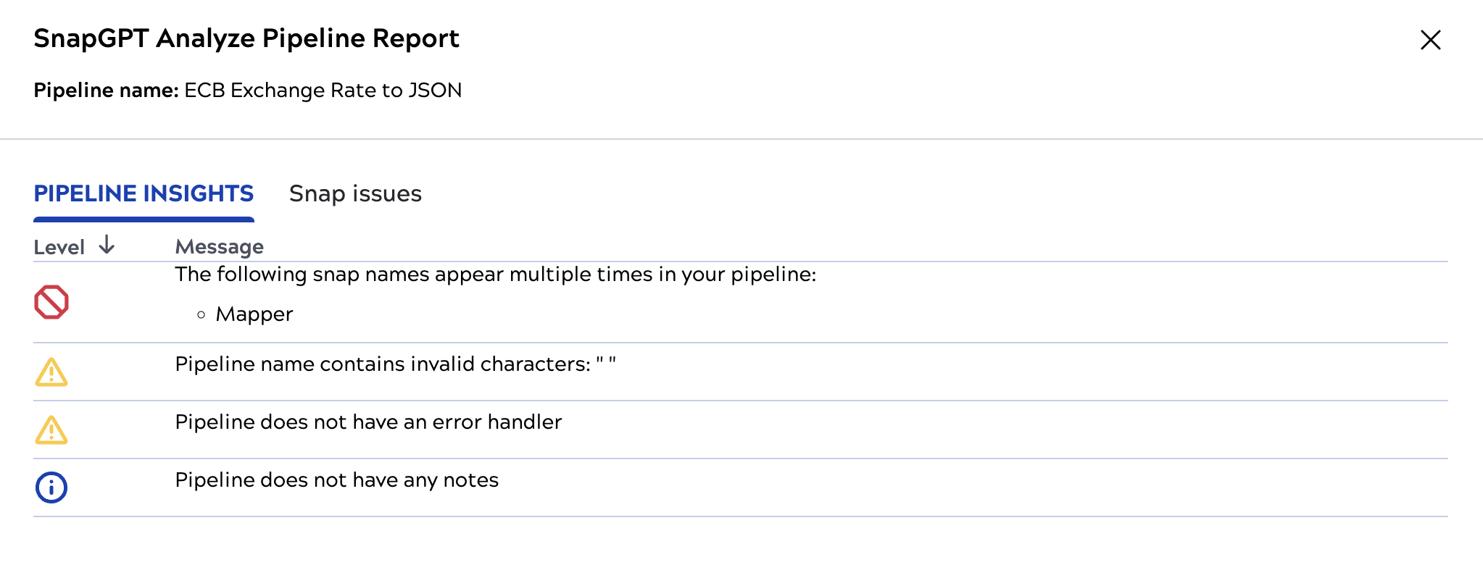Viewport: 1483px width, 565px height.
Task: Select the invalid characters warning message
Action: pyautogui.click(x=397, y=364)
